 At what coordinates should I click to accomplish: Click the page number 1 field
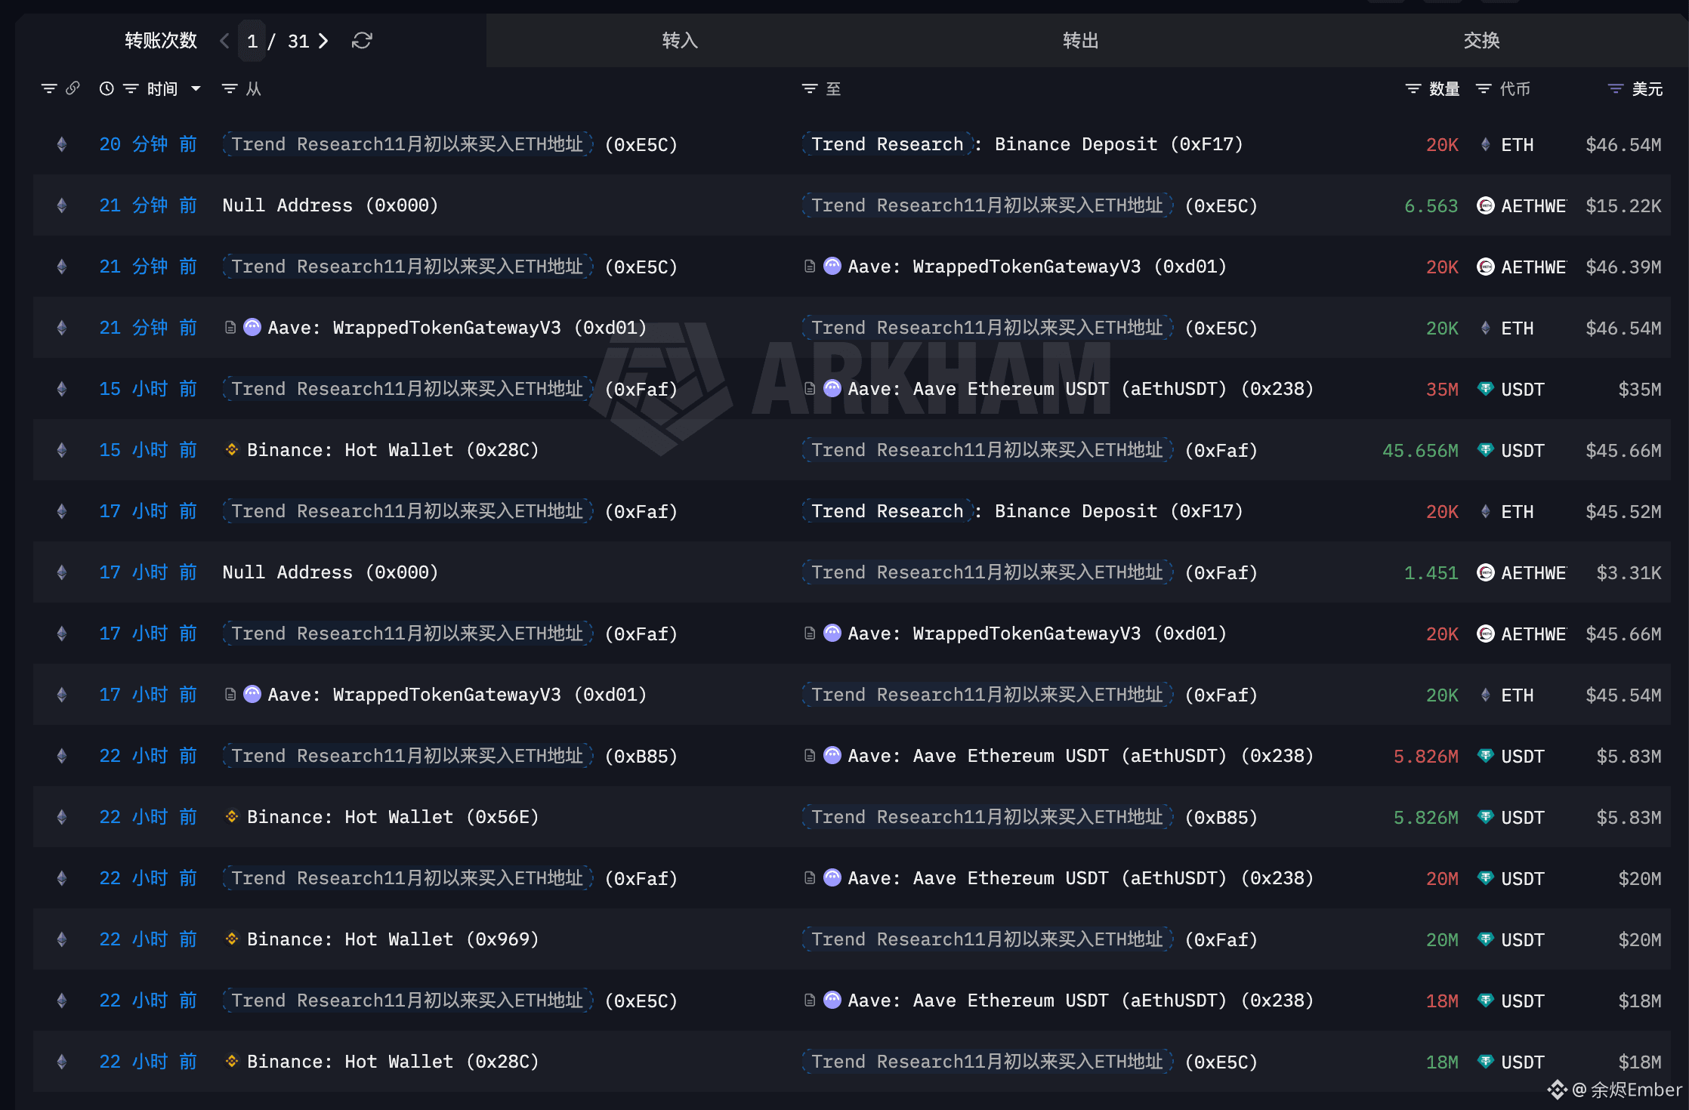point(252,41)
